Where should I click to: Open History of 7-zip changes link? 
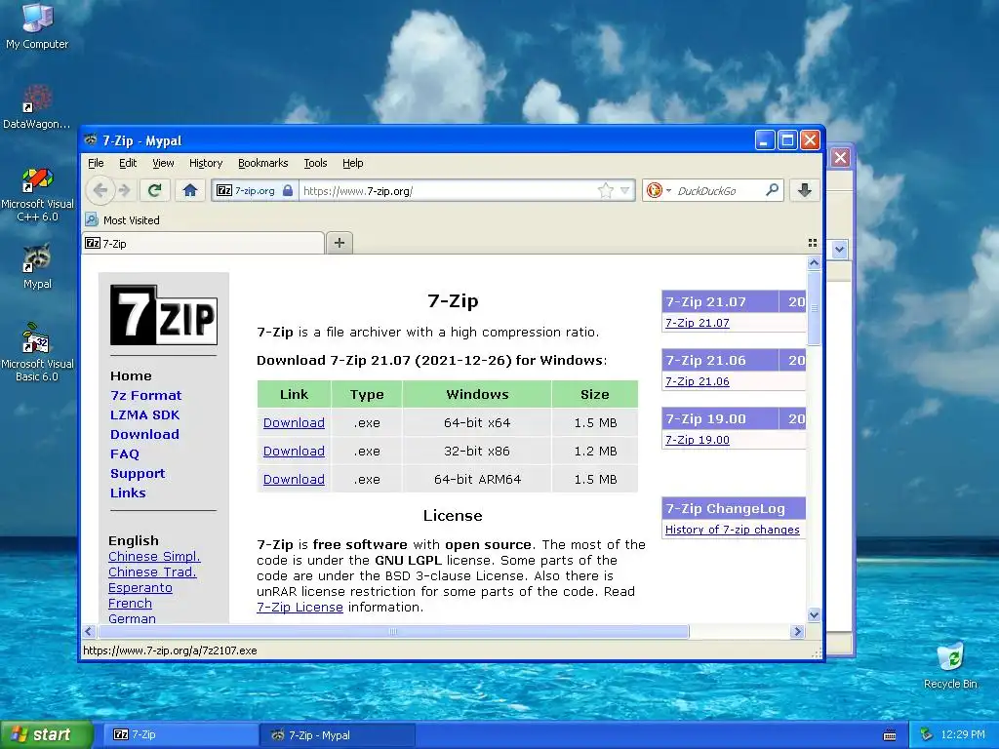(x=732, y=530)
